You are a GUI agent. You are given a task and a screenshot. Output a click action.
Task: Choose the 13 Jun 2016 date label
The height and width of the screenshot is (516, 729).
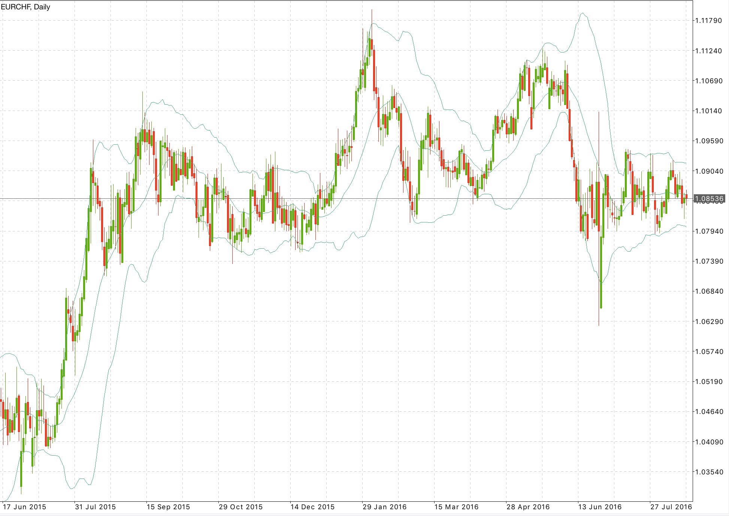[x=600, y=507]
